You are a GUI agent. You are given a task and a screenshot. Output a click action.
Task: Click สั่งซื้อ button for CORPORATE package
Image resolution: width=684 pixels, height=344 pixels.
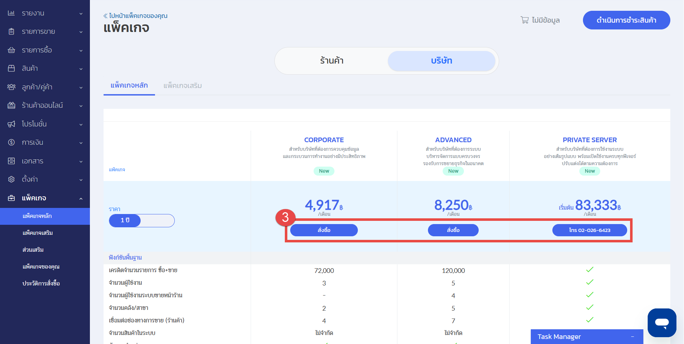324,230
